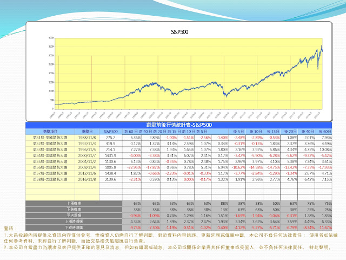Select the 上漲時漲幅 summary row label

point(74,222)
